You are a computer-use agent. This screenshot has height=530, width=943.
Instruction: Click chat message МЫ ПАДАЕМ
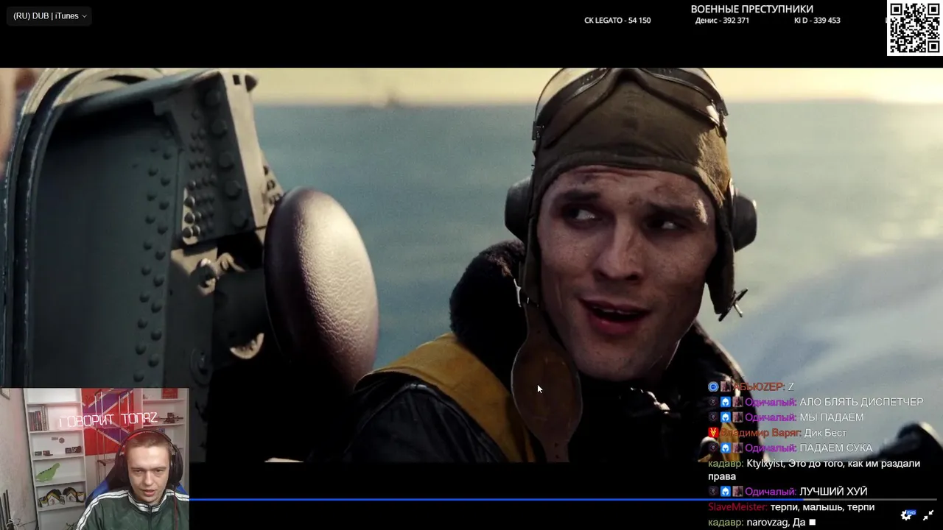point(832,417)
